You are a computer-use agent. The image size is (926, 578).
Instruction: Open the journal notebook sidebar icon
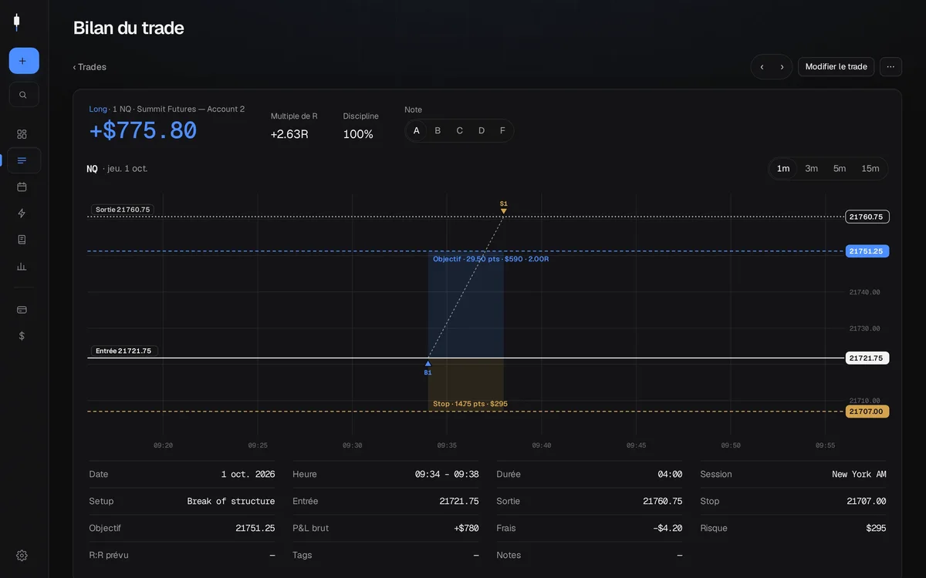[22, 240]
